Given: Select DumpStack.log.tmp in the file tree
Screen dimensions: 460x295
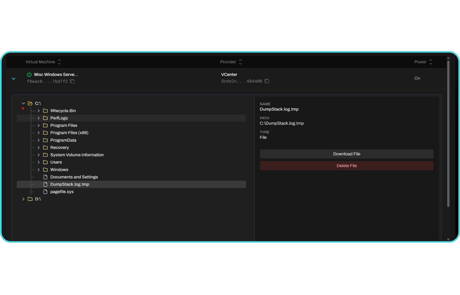Looking at the screenshot, I should (70, 184).
